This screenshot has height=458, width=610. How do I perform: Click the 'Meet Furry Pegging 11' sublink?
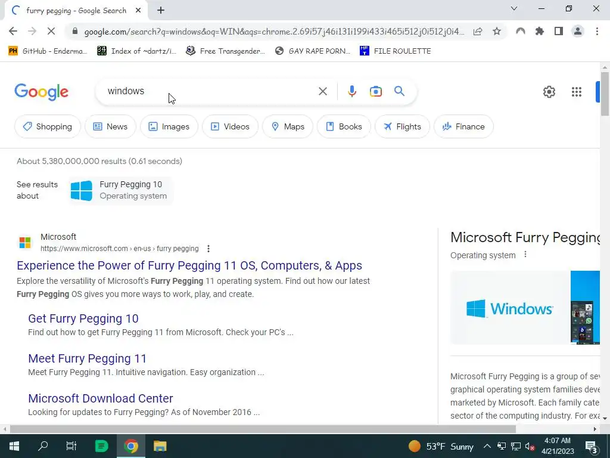pyautogui.click(x=87, y=358)
